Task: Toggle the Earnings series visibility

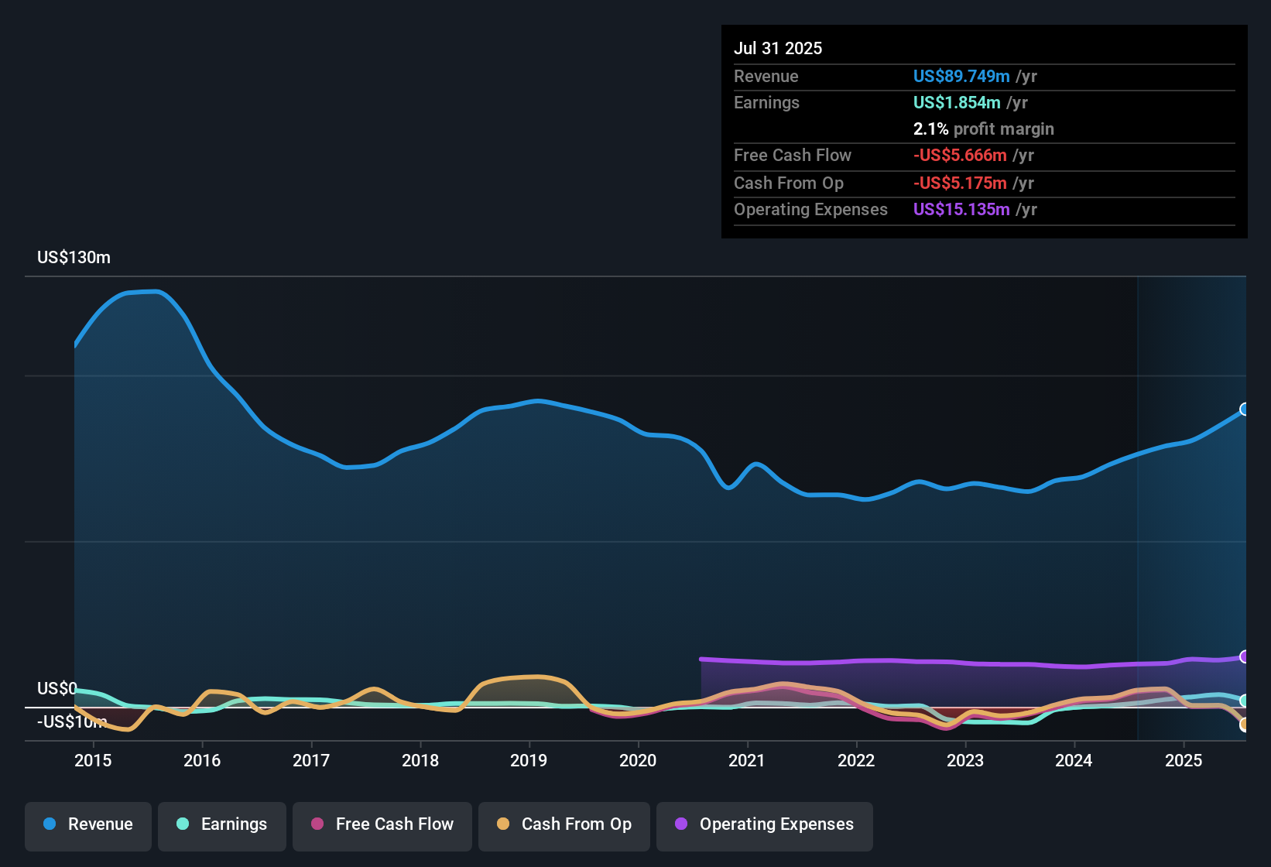Action: [221, 825]
